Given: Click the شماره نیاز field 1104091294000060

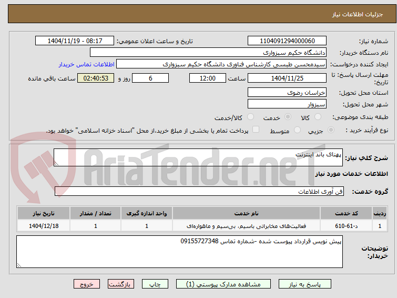Looking at the screenshot, I should click(287, 41).
